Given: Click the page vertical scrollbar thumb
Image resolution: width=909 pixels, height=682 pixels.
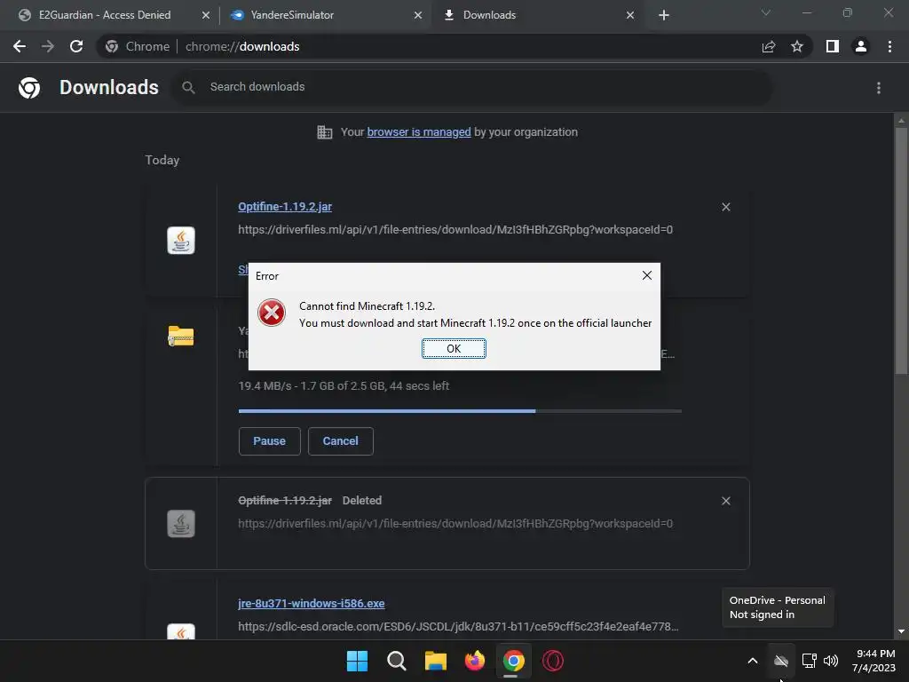Looking at the screenshot, I should [x=901, y=250].
